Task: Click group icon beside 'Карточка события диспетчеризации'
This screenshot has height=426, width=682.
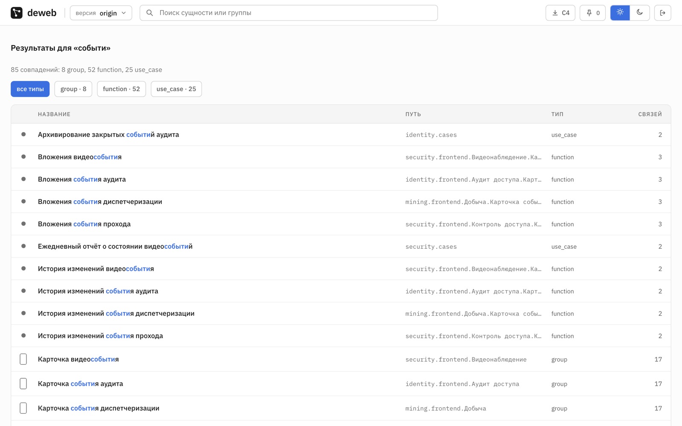Action: pyautogui.click(x=23, y=408)
